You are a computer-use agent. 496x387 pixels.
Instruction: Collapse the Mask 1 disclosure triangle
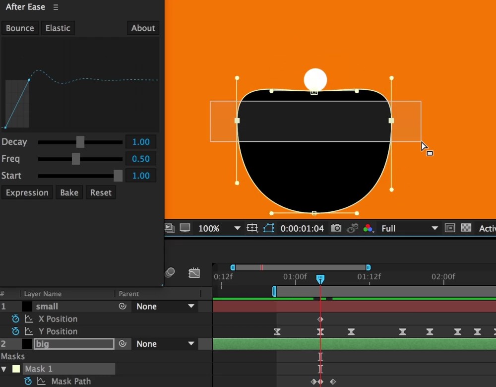(x=4, y=369)
